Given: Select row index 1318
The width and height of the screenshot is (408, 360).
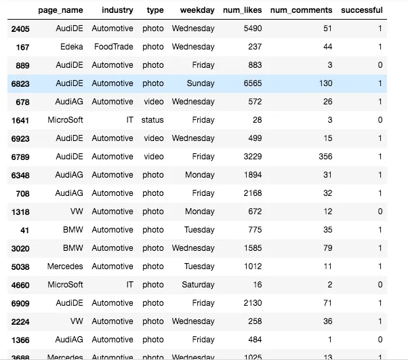Looking at the screenshot, I should click(x=20, y=212).
